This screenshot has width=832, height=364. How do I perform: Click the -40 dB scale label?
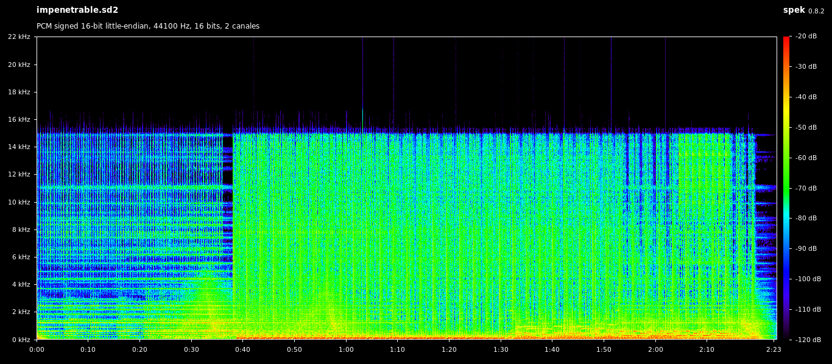(806, 97)
